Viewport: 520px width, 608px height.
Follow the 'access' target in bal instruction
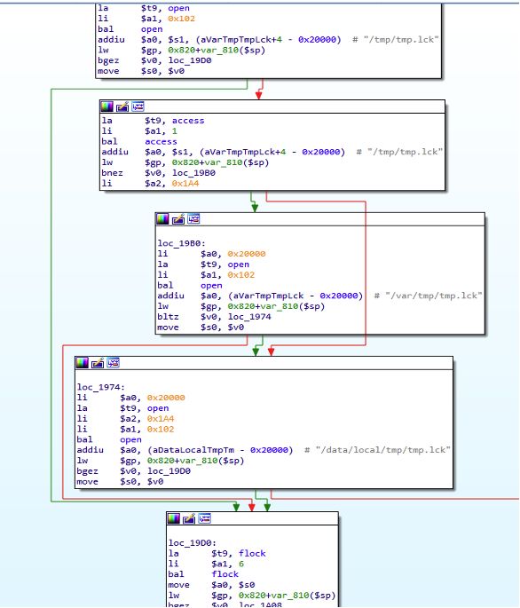tap(161, 141)
